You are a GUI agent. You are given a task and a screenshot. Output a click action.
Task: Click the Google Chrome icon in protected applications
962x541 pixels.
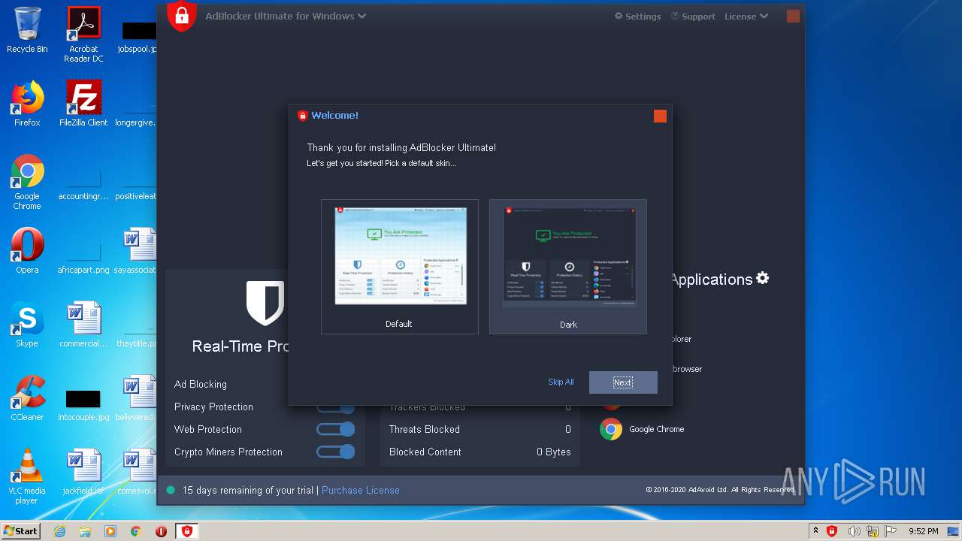pos(611,429)
